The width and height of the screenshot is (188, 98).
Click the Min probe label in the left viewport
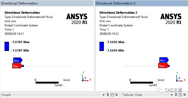point(18,60)
